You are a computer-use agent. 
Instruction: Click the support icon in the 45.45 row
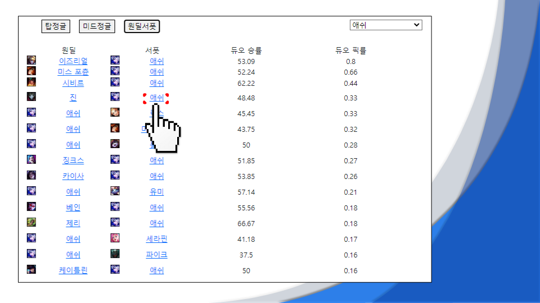click(x=115, y=112)
